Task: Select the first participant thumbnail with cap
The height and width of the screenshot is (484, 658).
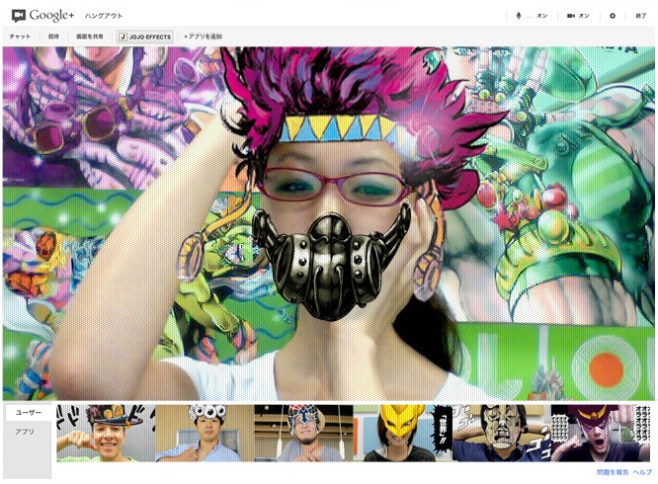Action: (x=105, y=433)
